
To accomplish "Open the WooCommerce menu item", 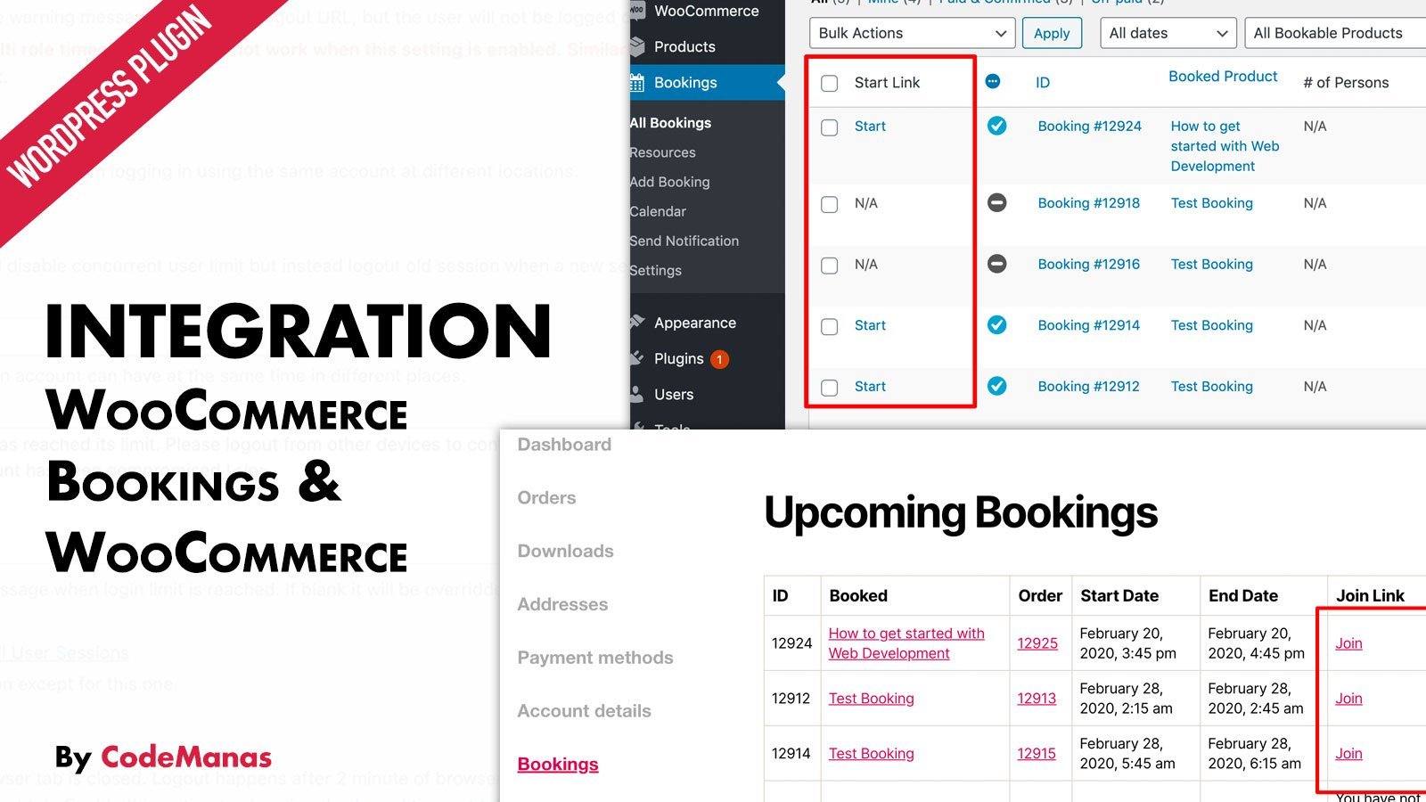I will (707, 11).
